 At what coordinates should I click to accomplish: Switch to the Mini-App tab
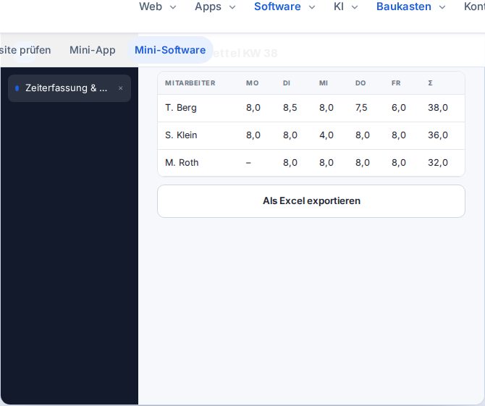click(93, 50)
